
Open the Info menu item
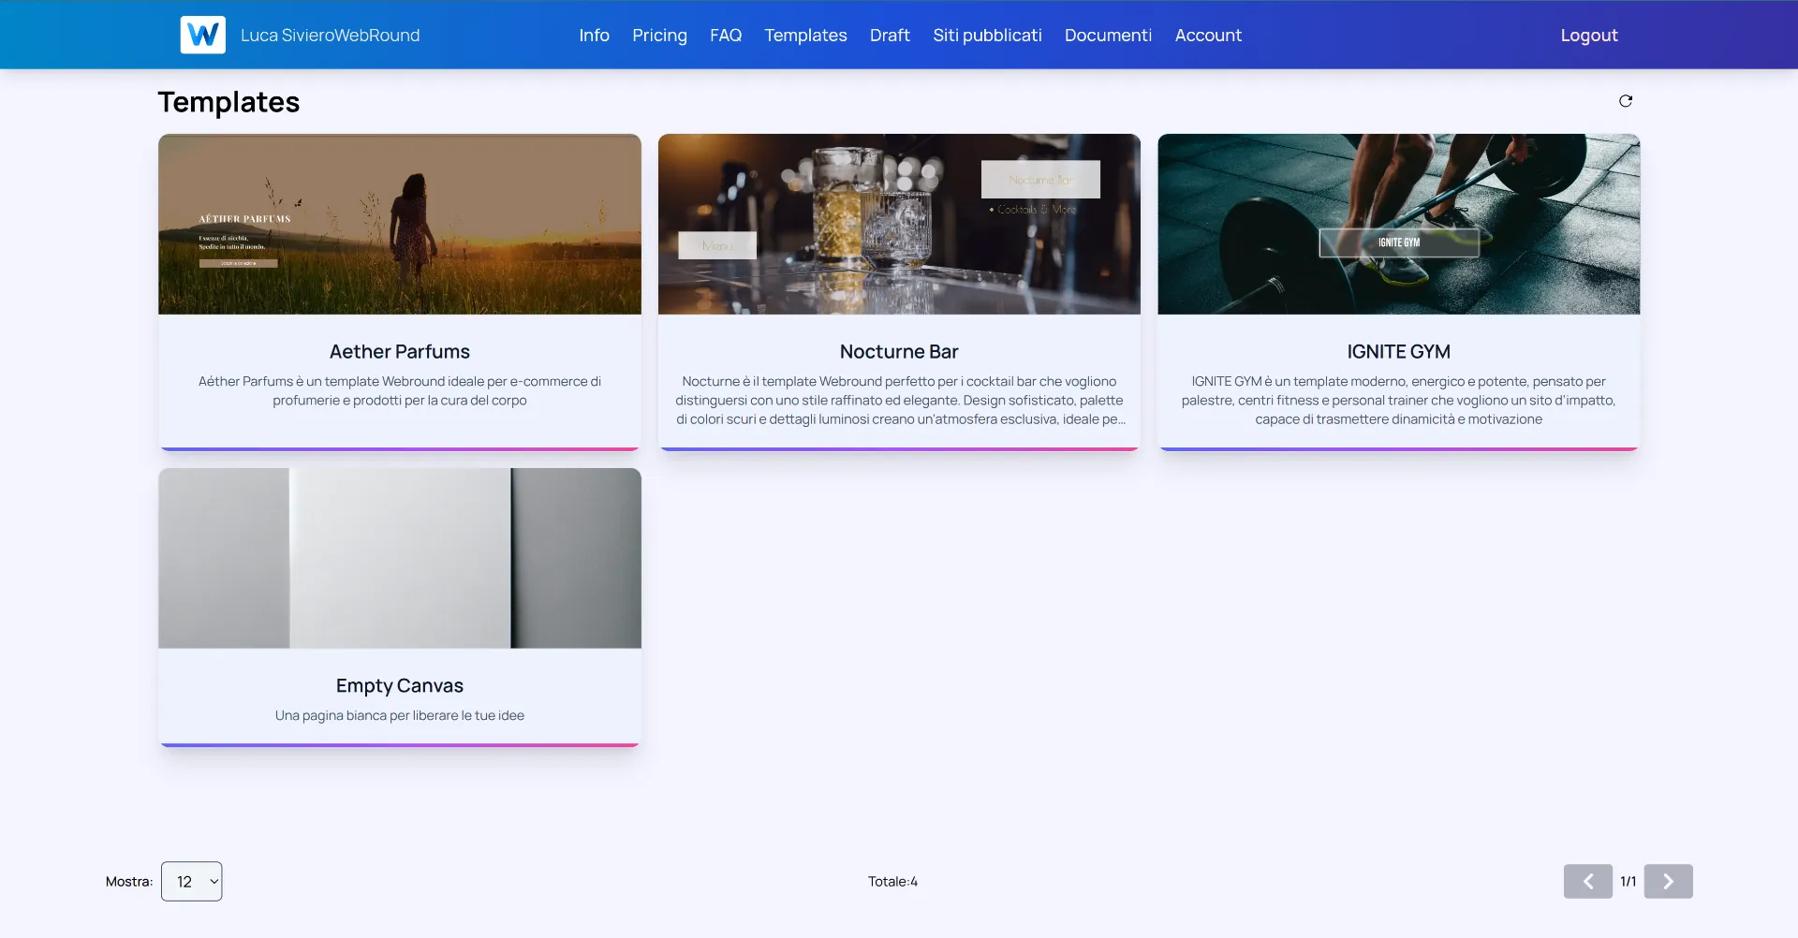[594, 35]
